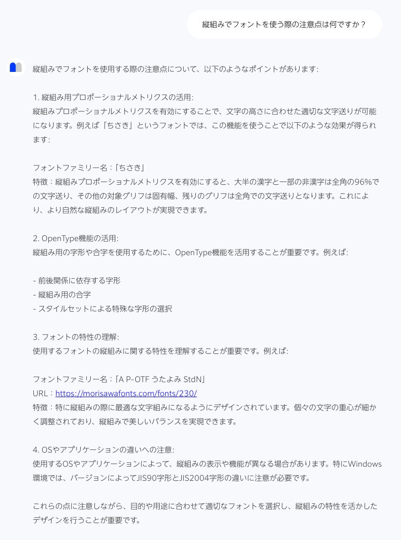Click the URL： label before the link
The height and width of the screenshot is (540, 401).
click(x=44, y=393)
